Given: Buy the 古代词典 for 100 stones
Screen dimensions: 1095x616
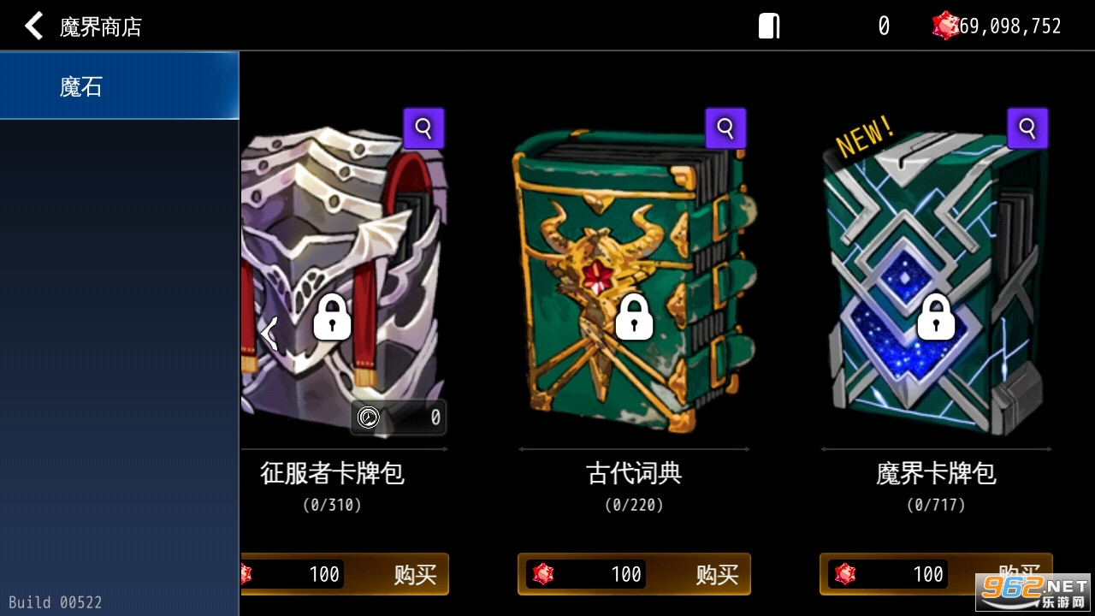Looking at the screenshot, I should (x=634, y=574).
